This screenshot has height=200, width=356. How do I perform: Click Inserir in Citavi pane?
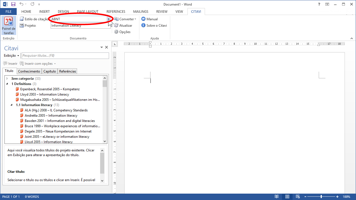click(10, 64)
